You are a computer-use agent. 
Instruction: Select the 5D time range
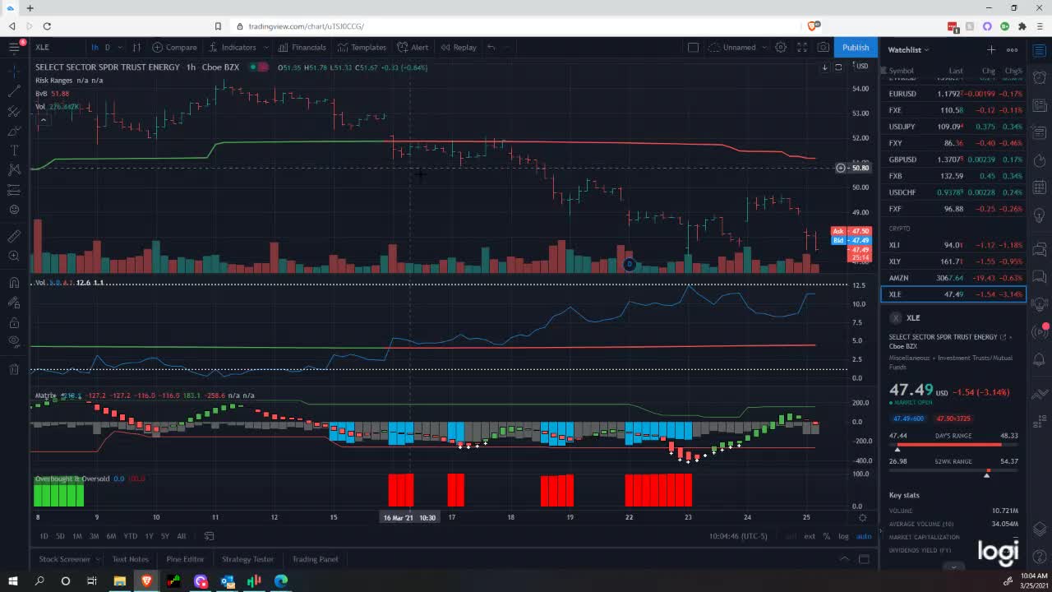pos(60,536)
